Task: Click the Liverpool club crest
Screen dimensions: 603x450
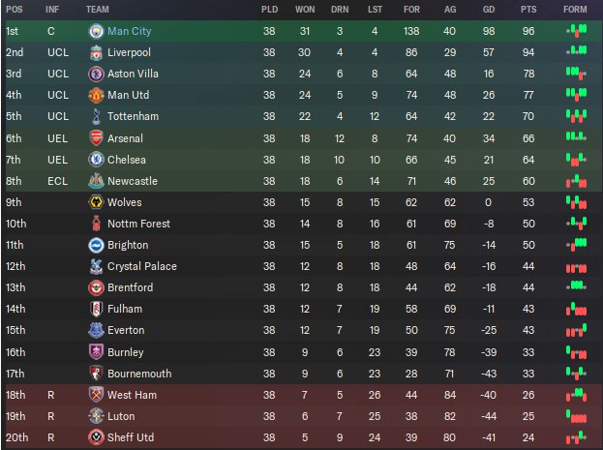Action: pos(95,52)
